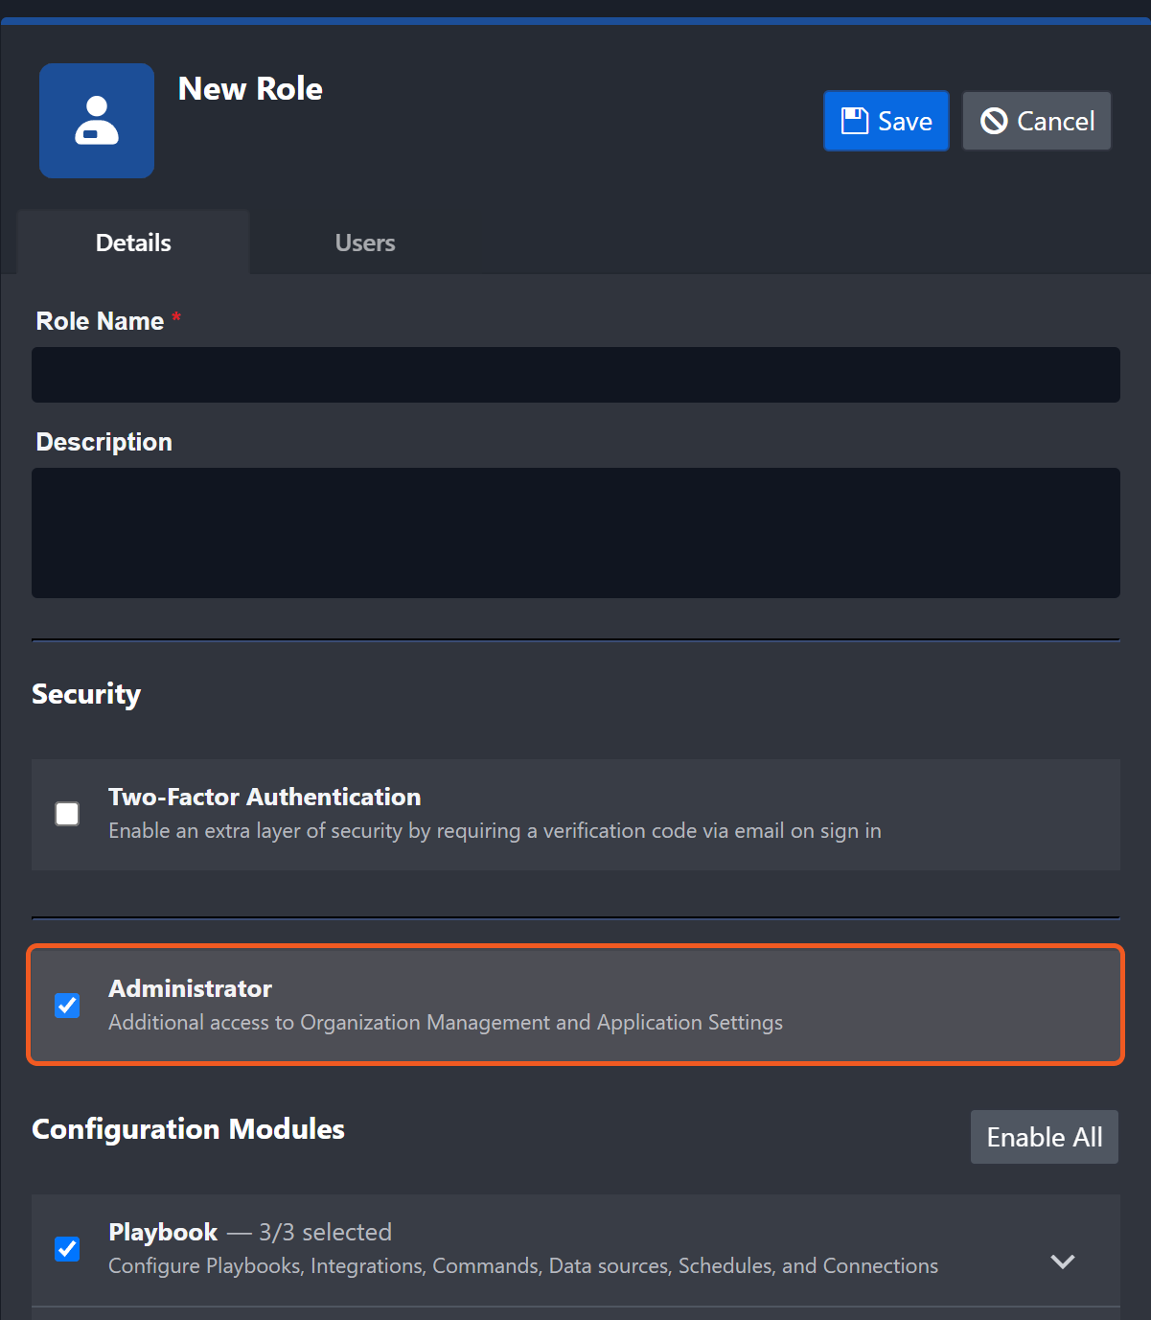Click the floppy disk icon on Save

854,121
